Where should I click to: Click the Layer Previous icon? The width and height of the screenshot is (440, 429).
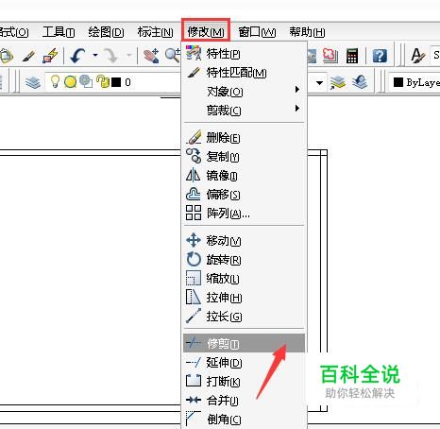tap(360, 82)
